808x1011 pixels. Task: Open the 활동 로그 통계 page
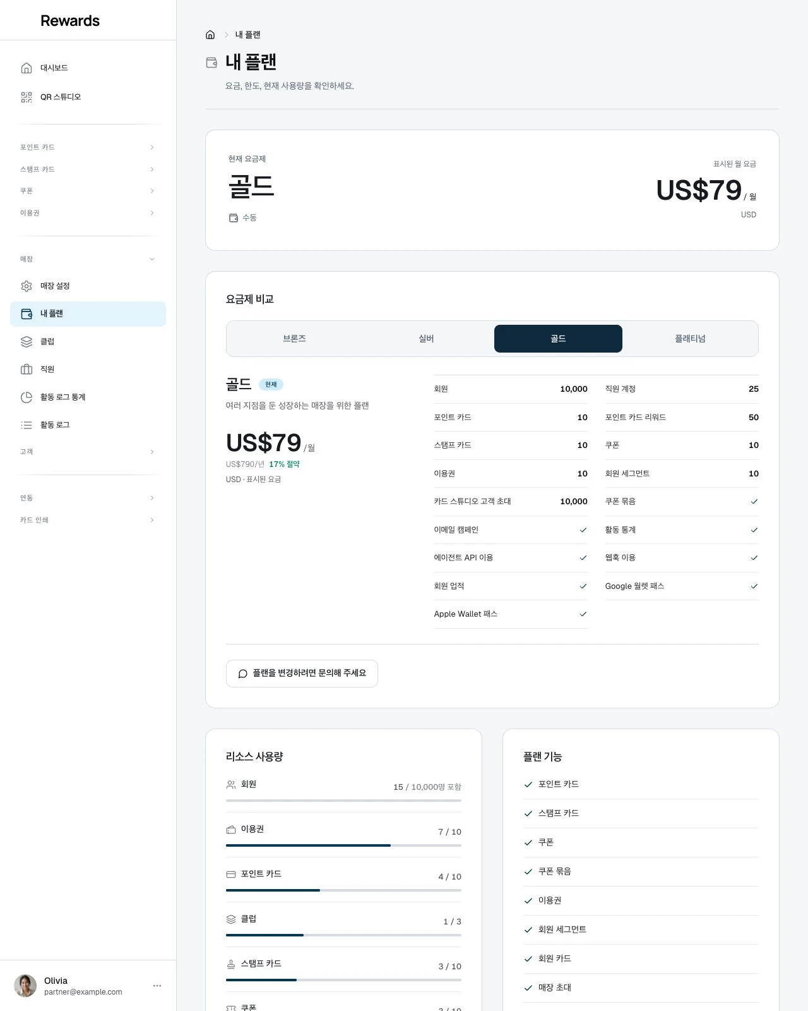pos(88,397)
